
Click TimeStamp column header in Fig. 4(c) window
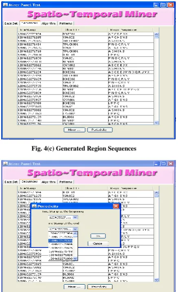tap(40, 30)
